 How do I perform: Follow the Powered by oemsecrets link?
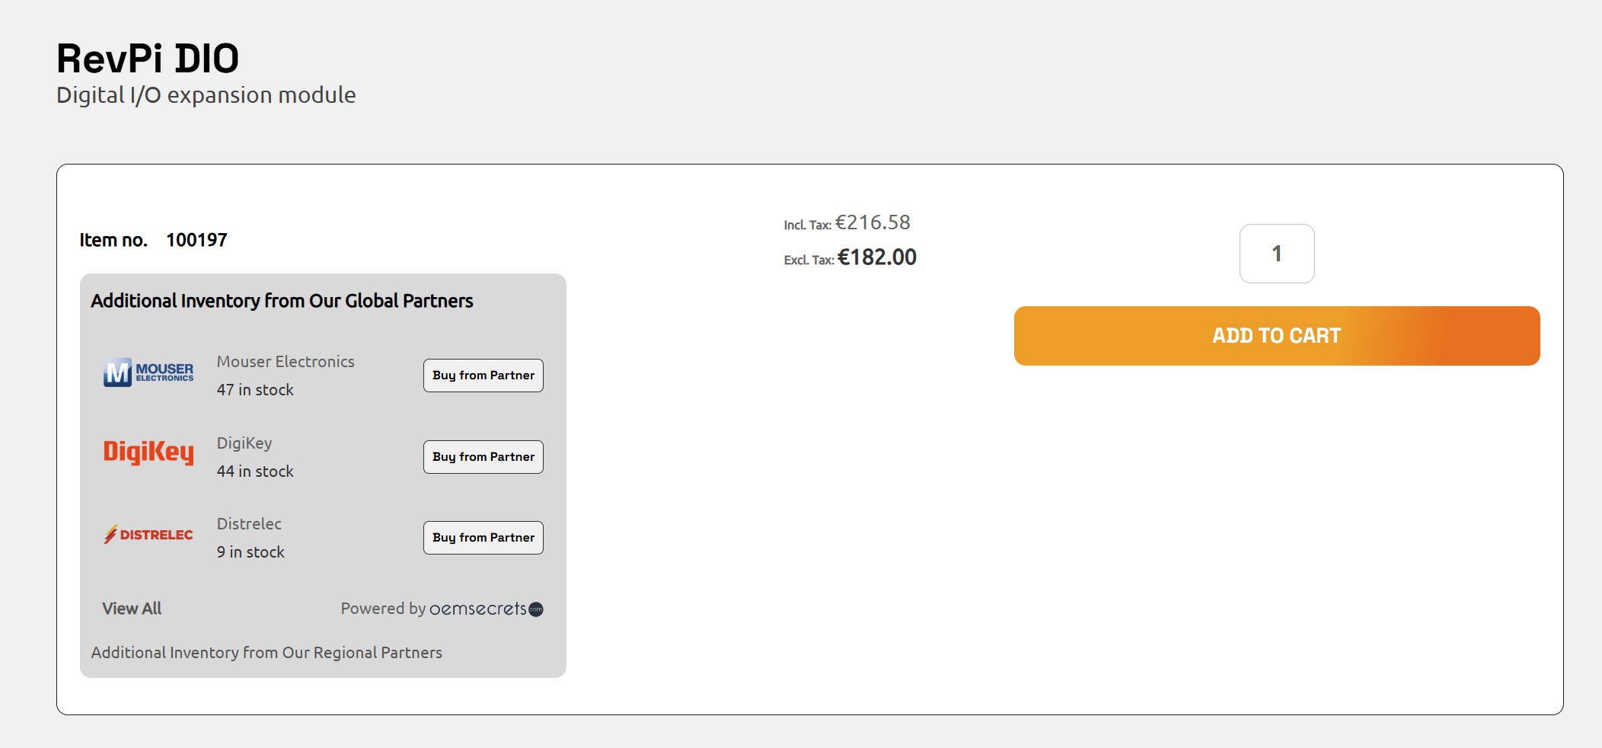pyautogui.click(x=442, y=609)
